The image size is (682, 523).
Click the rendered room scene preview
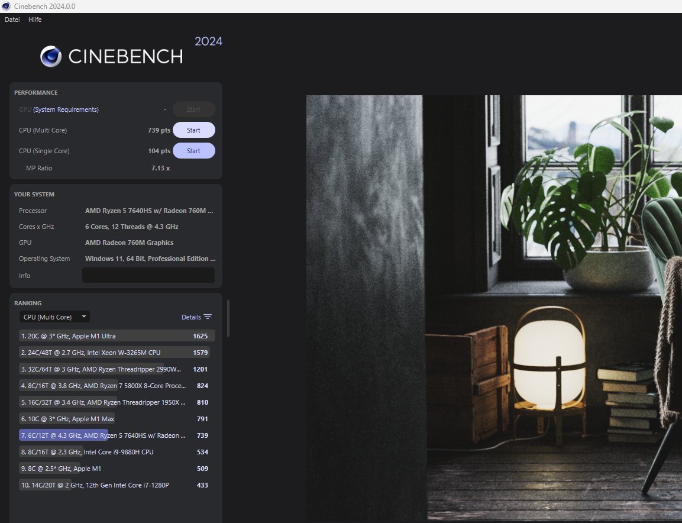coord(494,308)
